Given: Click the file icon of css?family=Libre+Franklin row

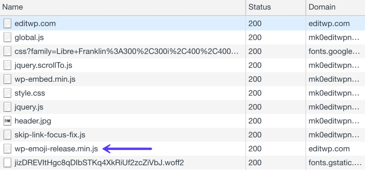Looking at the screenshot, I should pos(7,51).
